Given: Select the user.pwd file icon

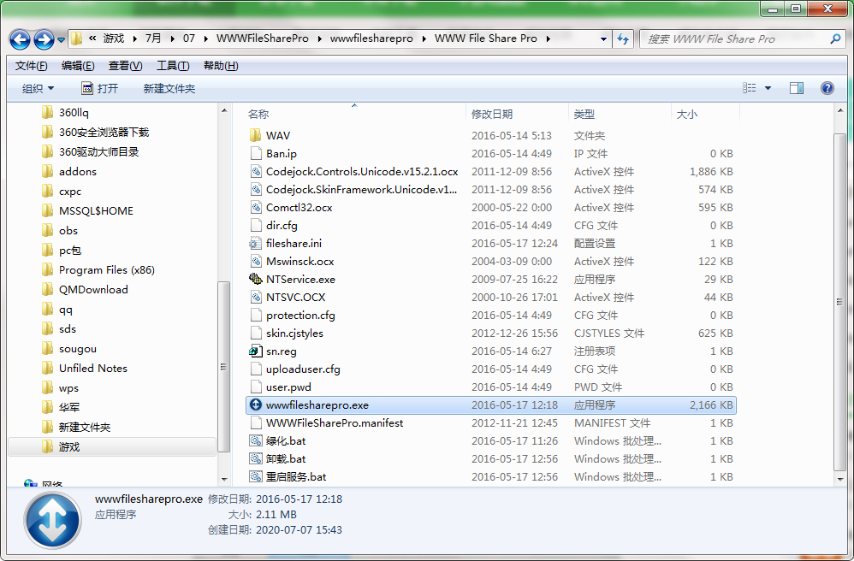Looking at the screenshot, I should click(x=256, y=387).
